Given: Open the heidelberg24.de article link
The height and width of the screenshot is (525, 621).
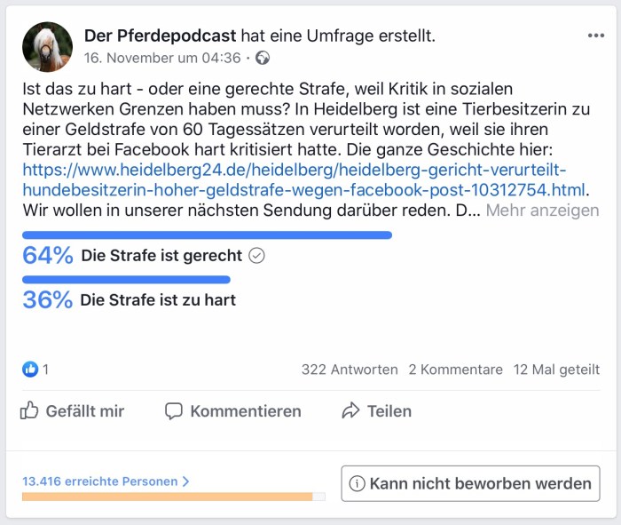Looking at the screenshot, I should point(293,169).
